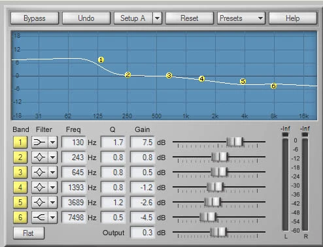Open the Setup A dropdown arrow
The width and height of the screenshot is (323, 247).
point(158,18)
